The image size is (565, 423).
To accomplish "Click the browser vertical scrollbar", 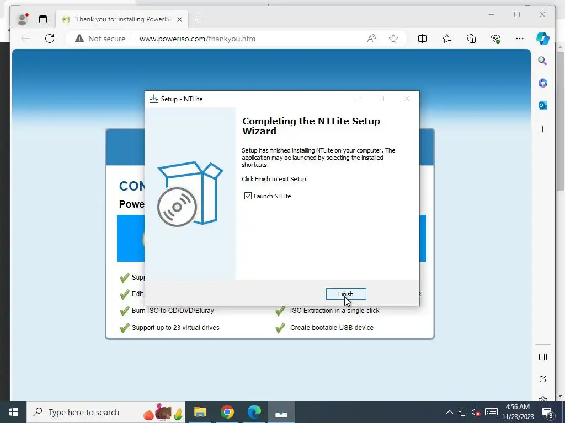I will [x=560, y=122].
